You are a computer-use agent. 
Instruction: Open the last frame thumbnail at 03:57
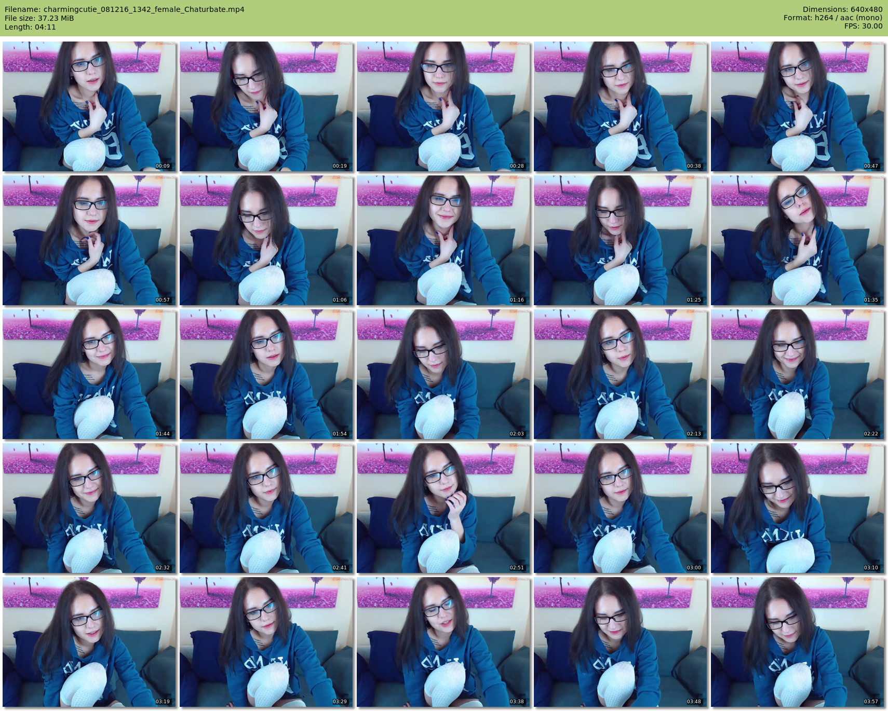pos(798,642)
